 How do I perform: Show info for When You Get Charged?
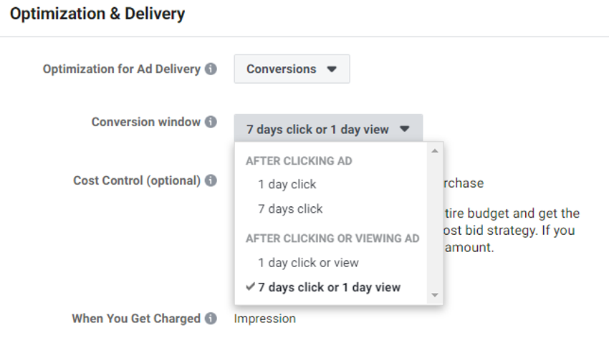[x=211, y=319]
